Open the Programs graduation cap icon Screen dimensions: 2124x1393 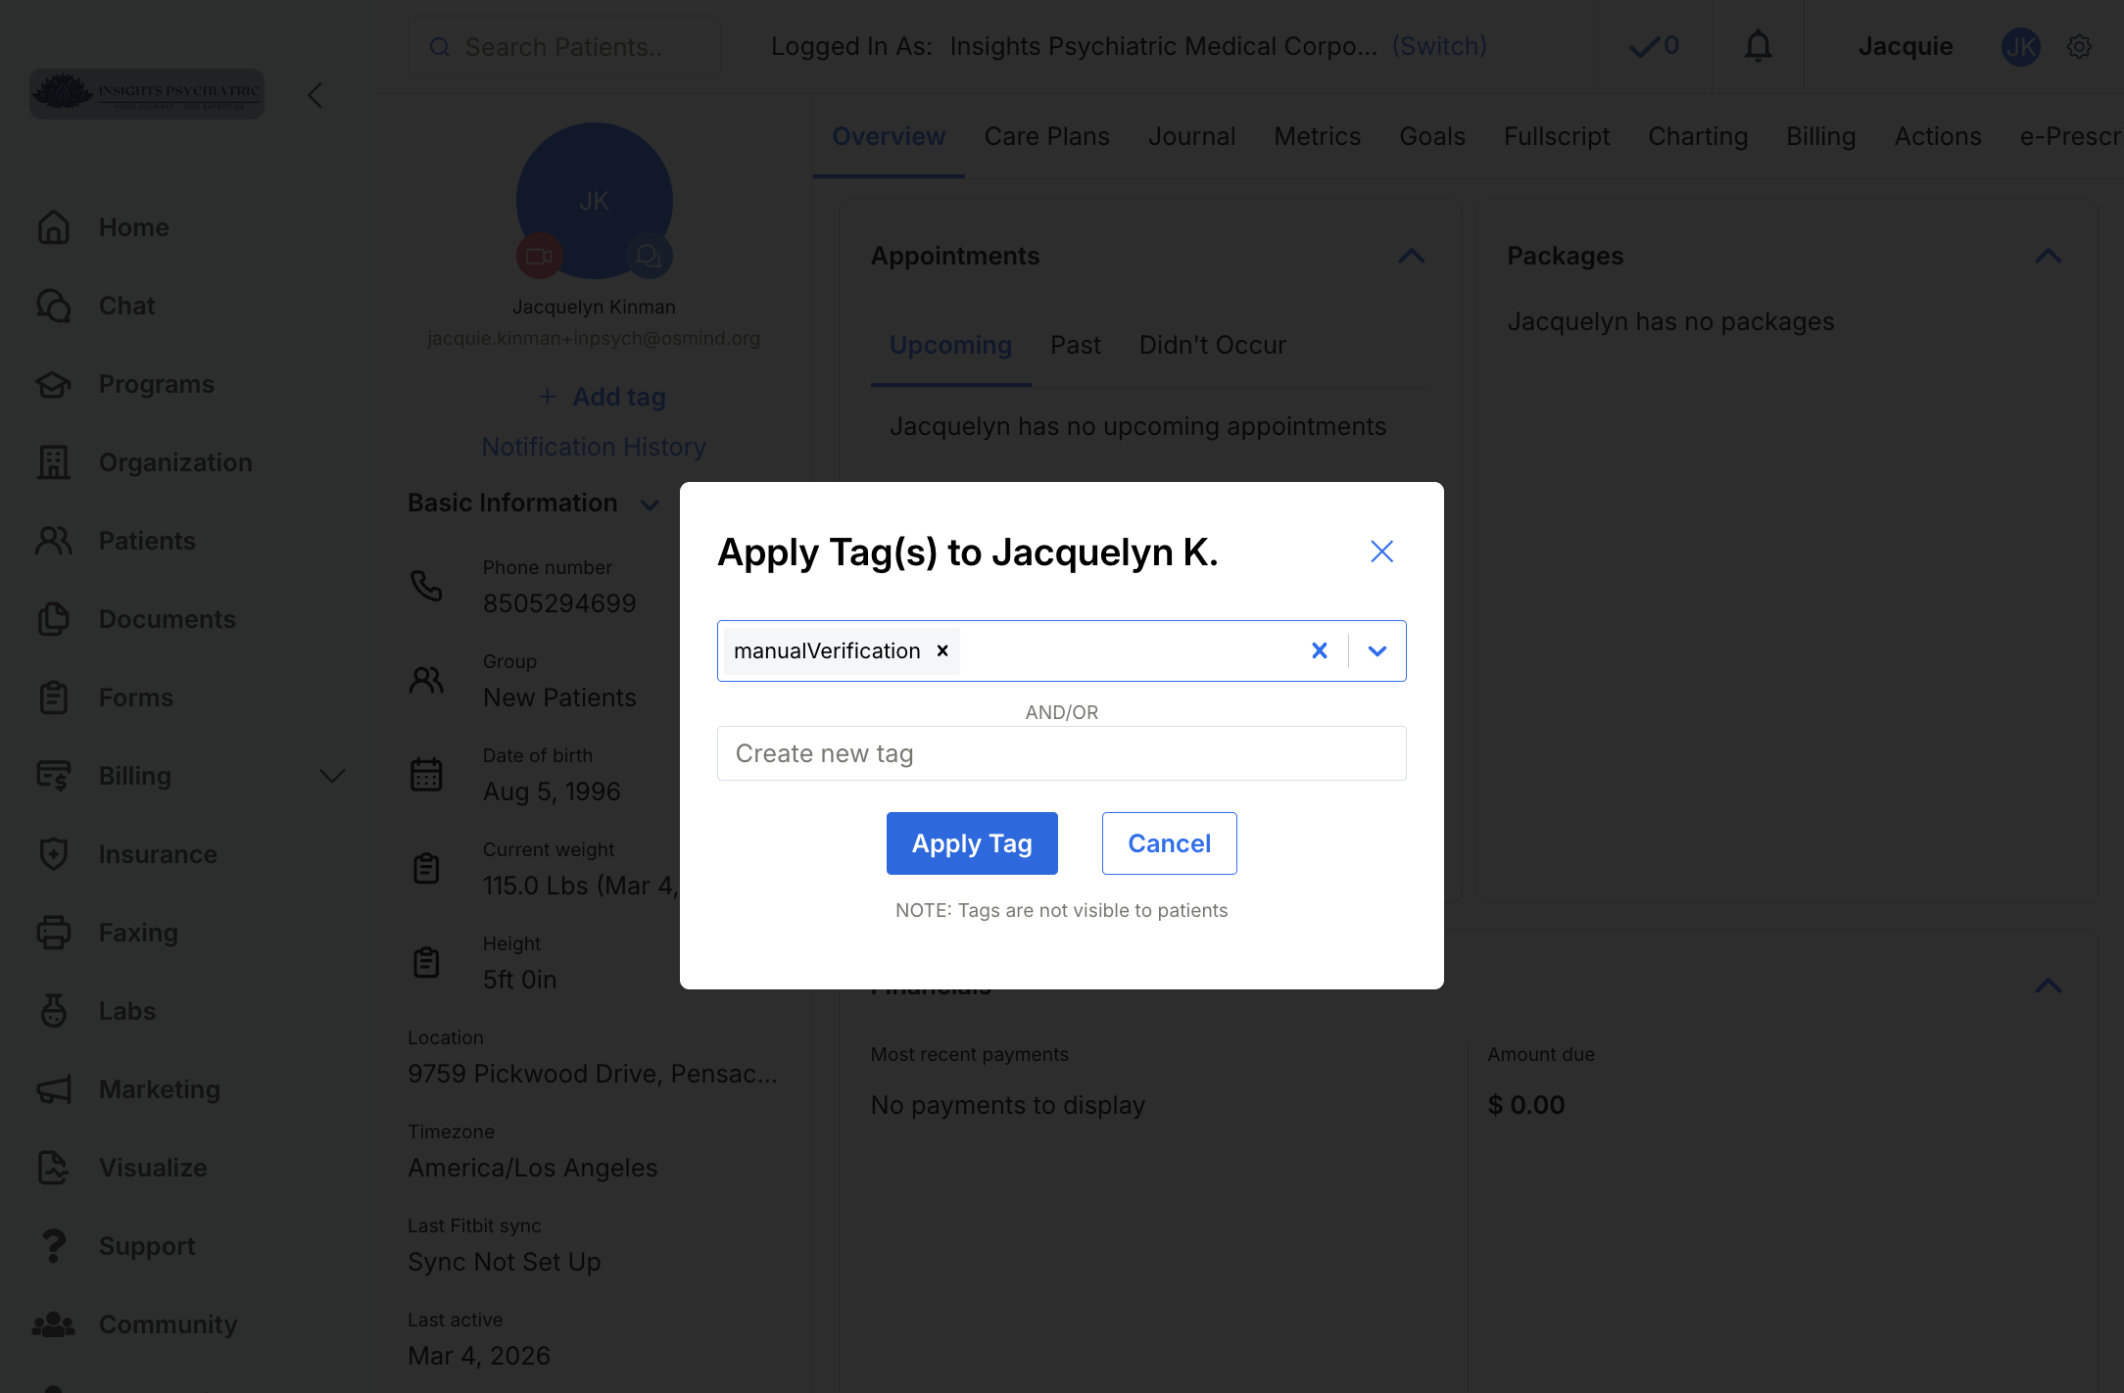tap(54, 384)
